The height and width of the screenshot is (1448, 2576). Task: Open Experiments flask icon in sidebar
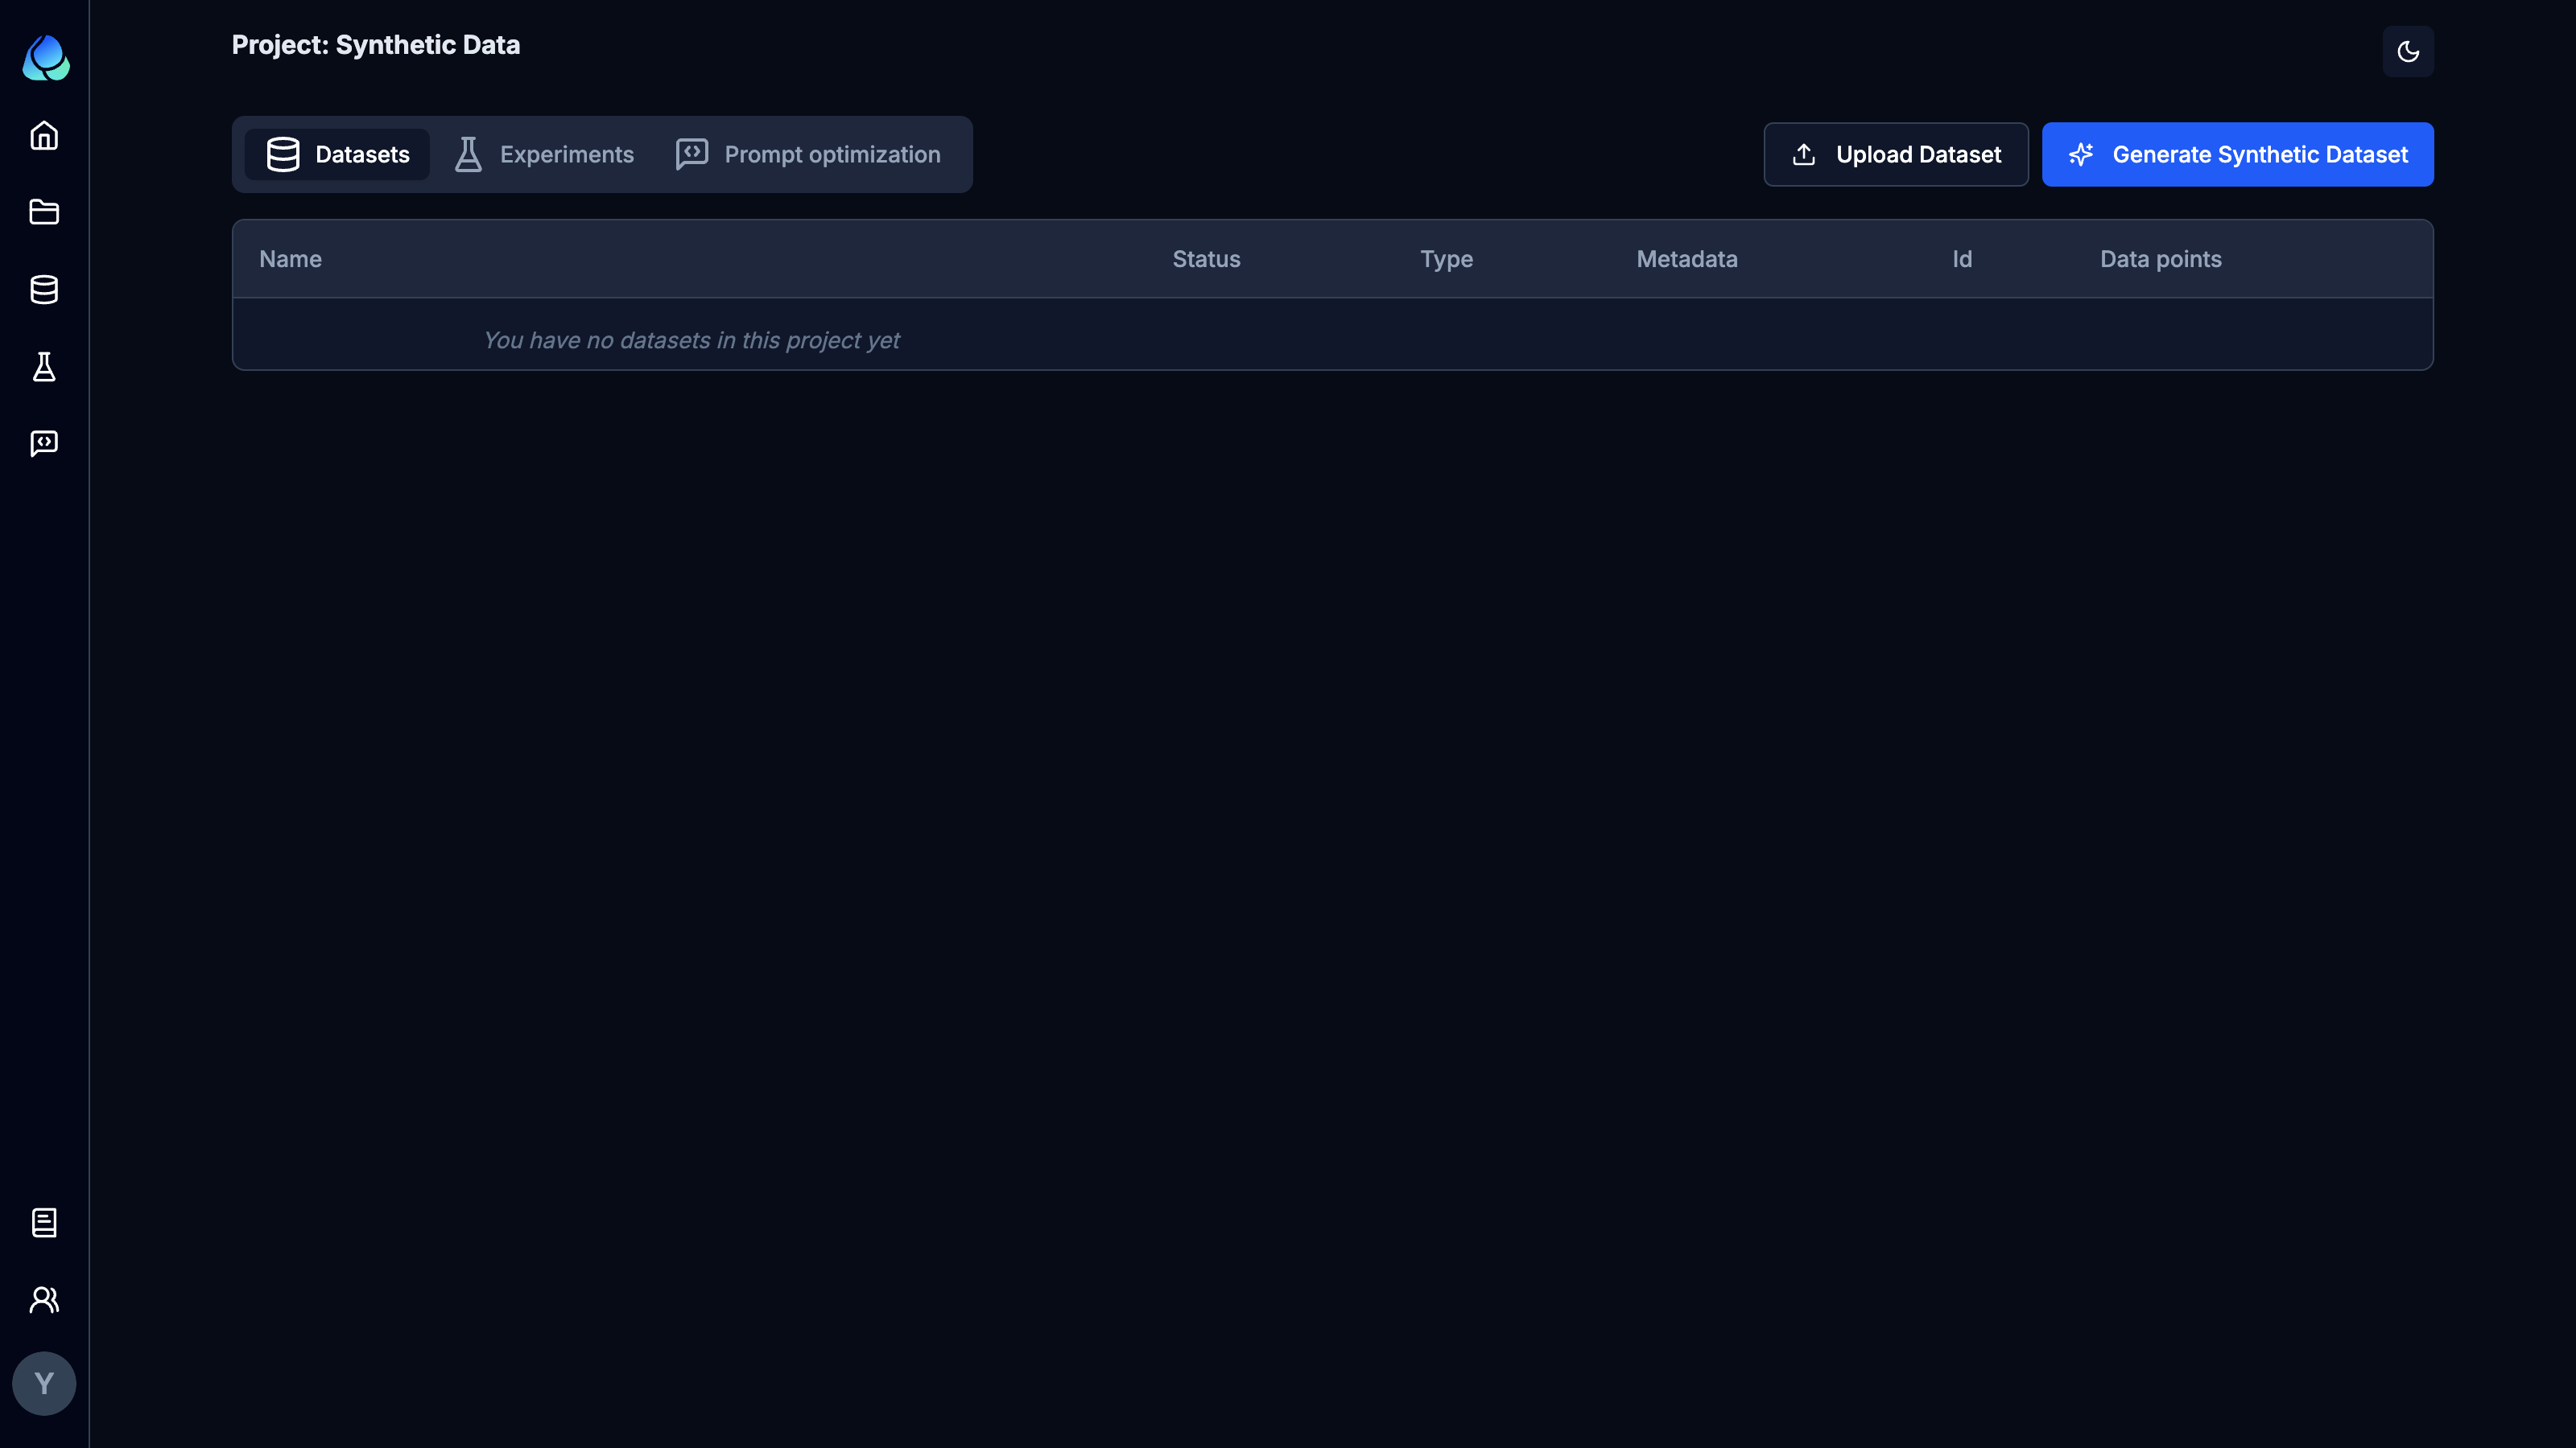[44, 367]
